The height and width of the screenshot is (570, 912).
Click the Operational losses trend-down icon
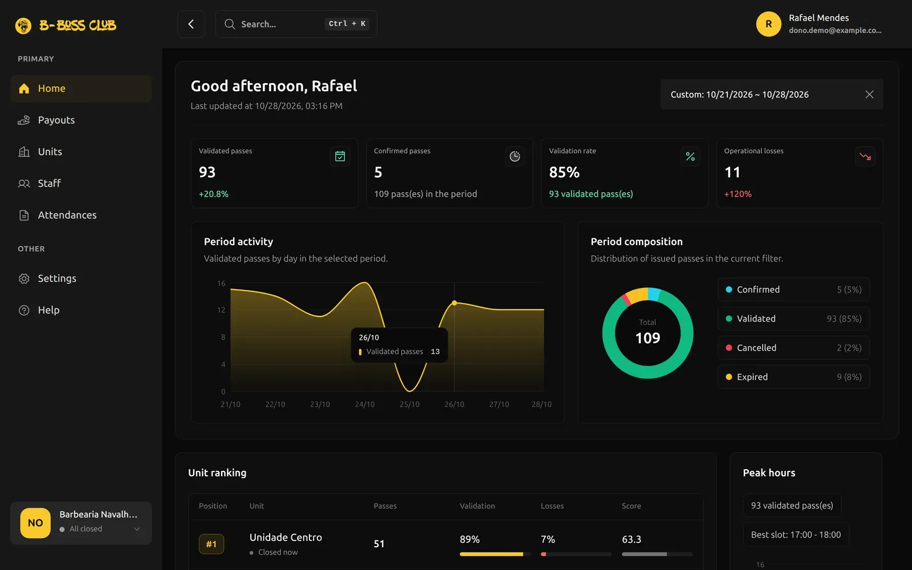[x=865, y=156]
